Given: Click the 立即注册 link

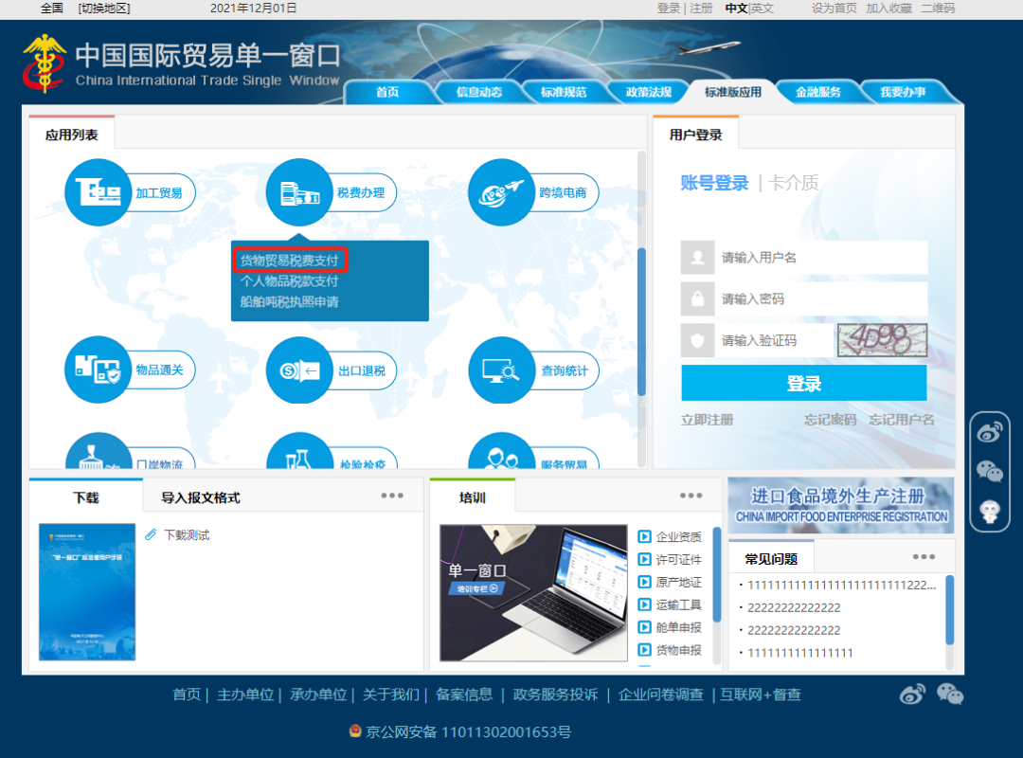Looking at the screenshot, I should (x=705, y=420).
